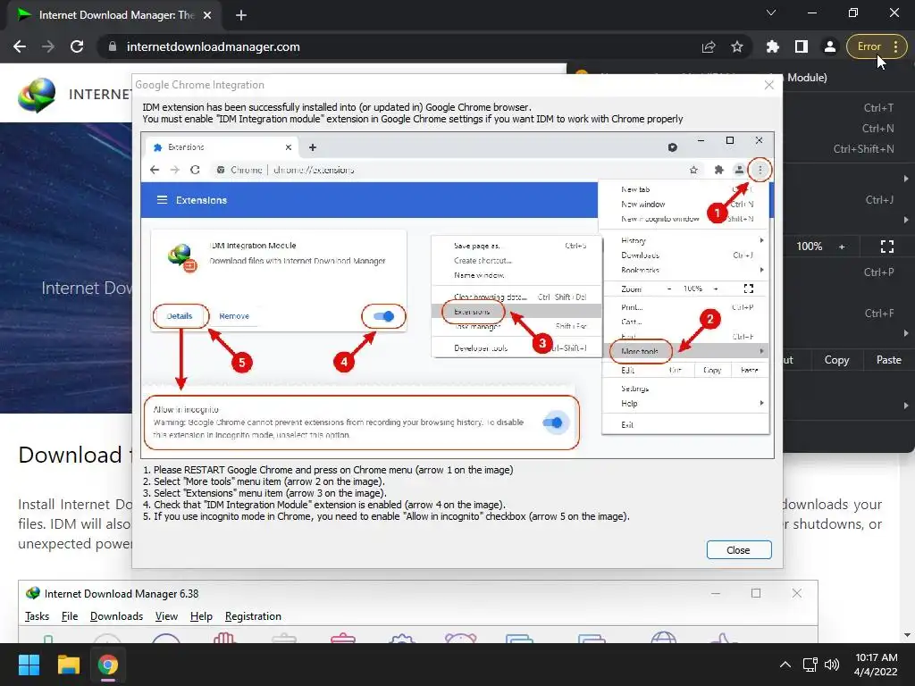This screenshot has height=686, width=915.
Task: Reload the internetdownloadmanager.com page
Action: pos(77,46)
